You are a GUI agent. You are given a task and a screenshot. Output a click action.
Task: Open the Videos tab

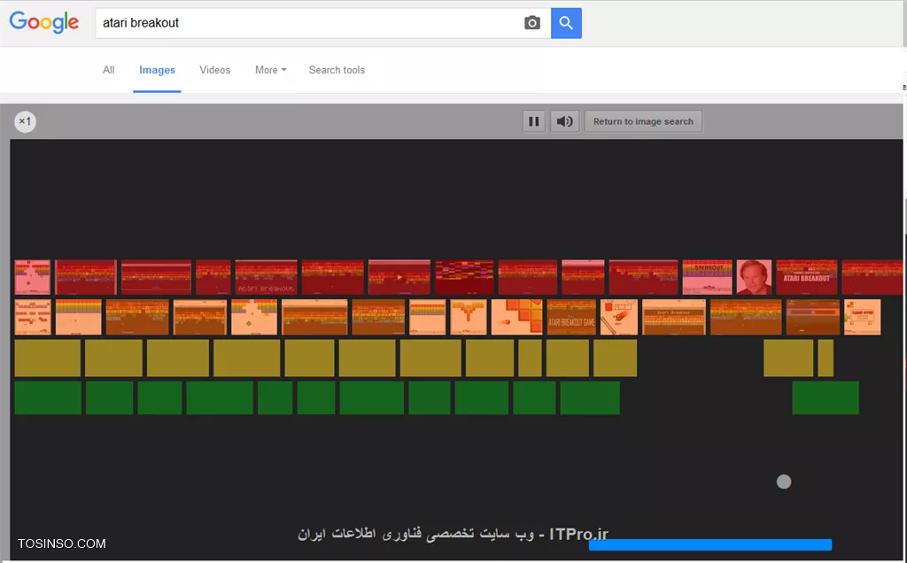click(214, 70)
